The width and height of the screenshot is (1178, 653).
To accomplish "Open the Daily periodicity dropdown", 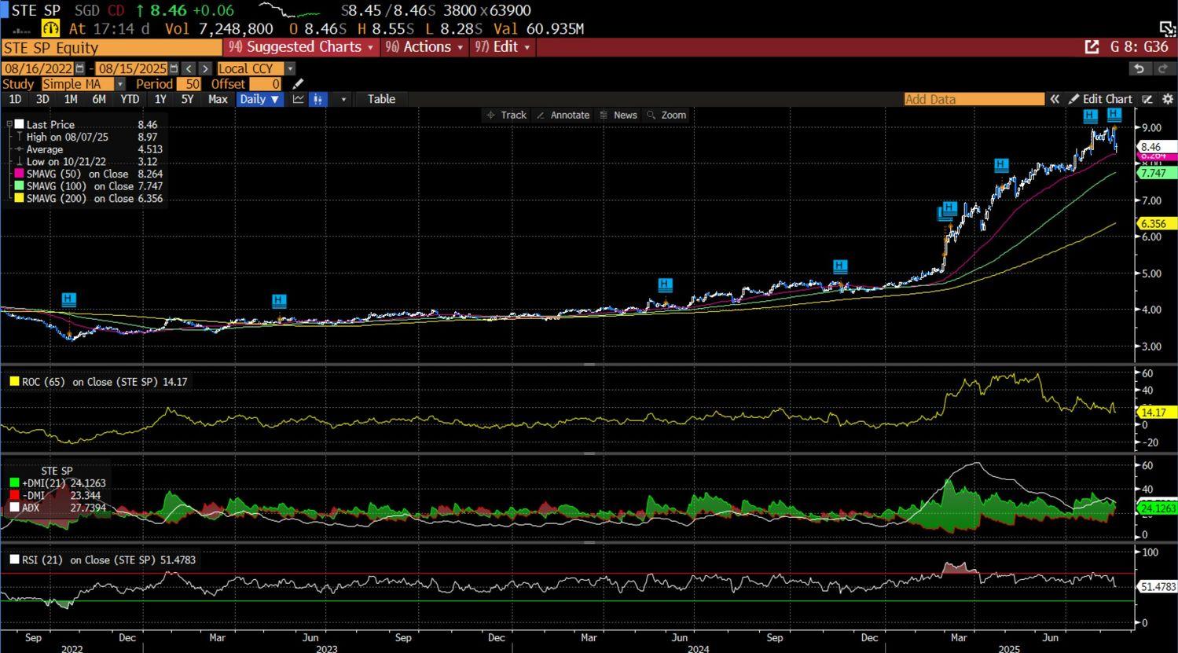I will click(259, 99).
